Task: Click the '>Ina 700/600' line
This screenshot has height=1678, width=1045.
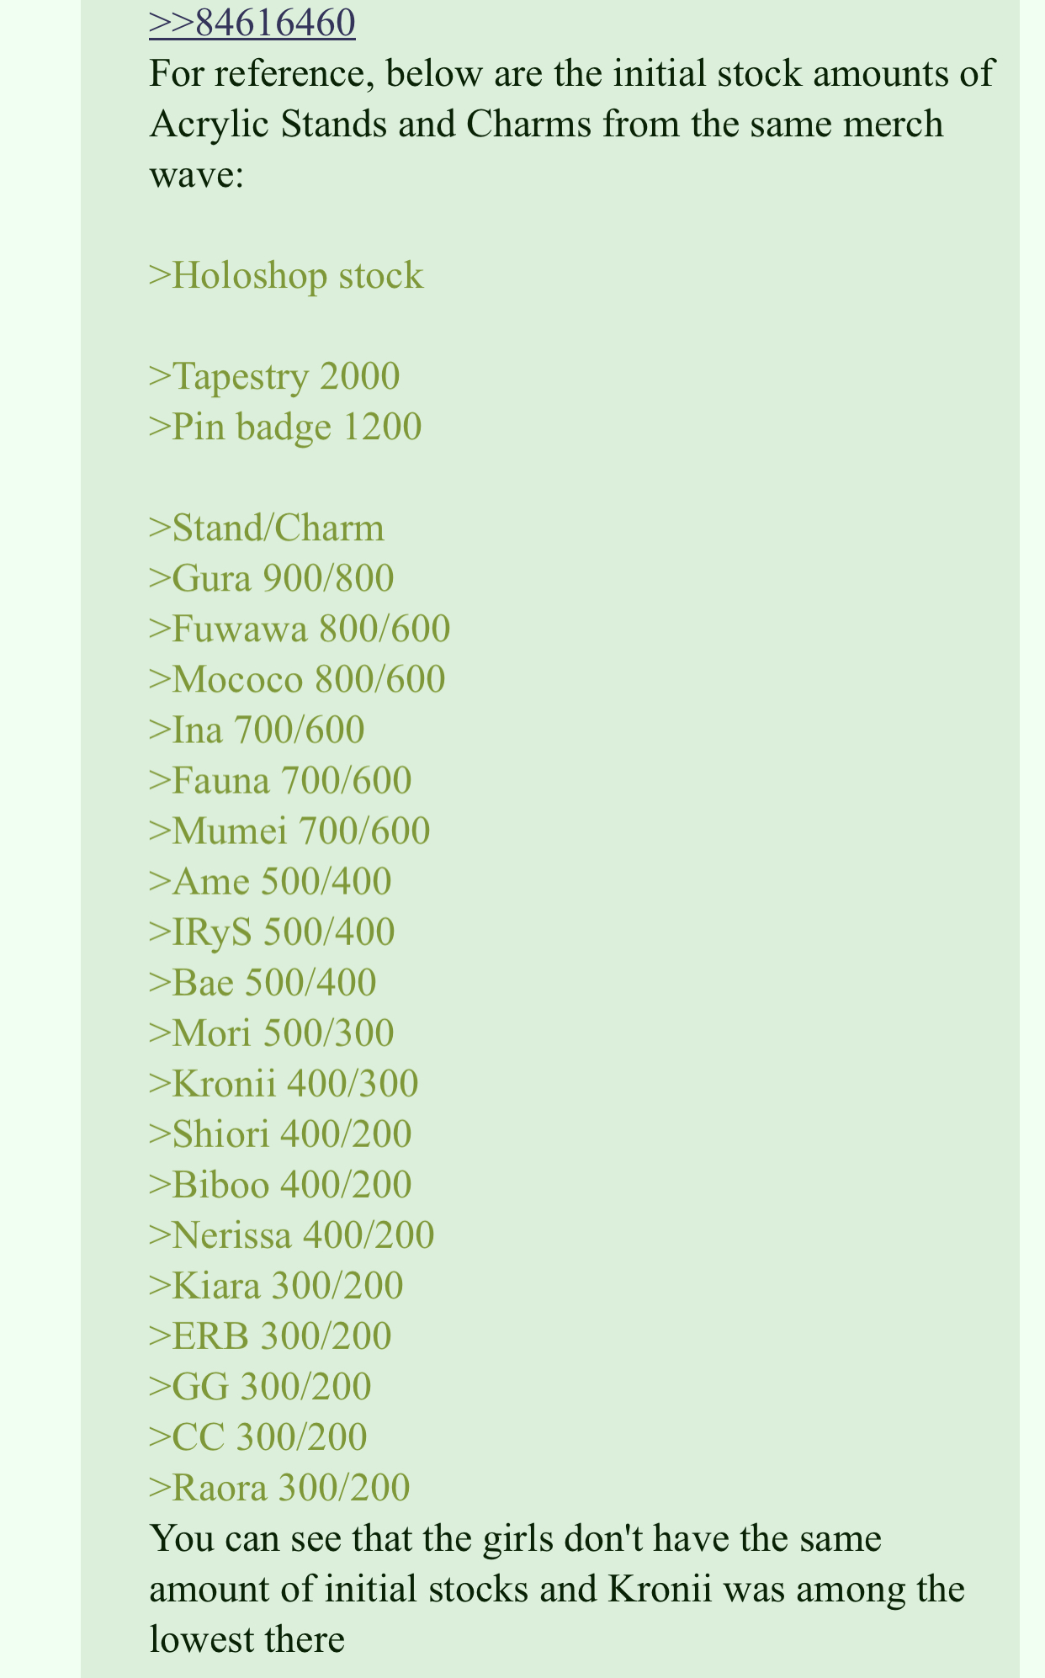Action: 257,730
